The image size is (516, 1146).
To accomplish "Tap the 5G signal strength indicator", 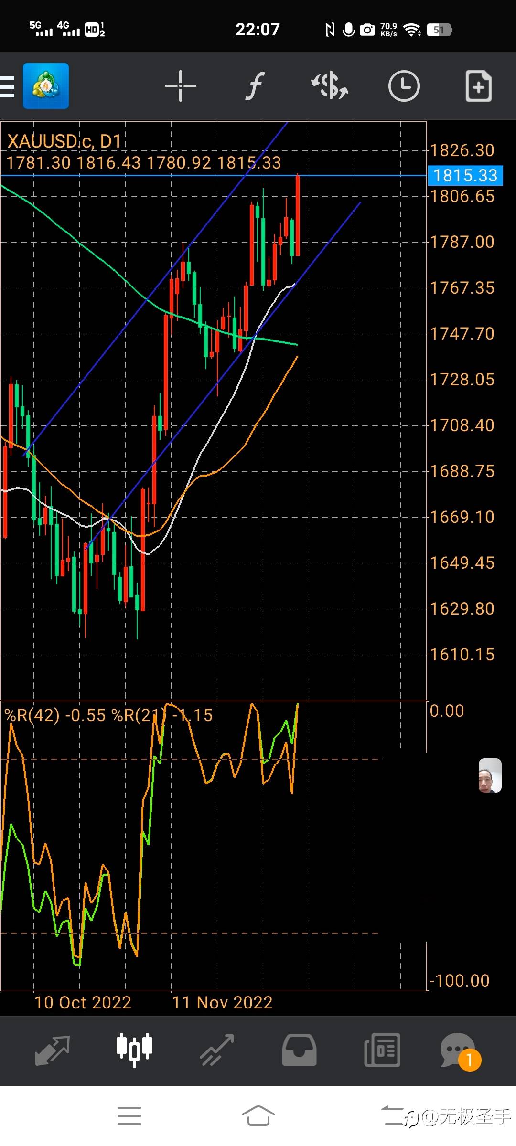I will point(41,29).
